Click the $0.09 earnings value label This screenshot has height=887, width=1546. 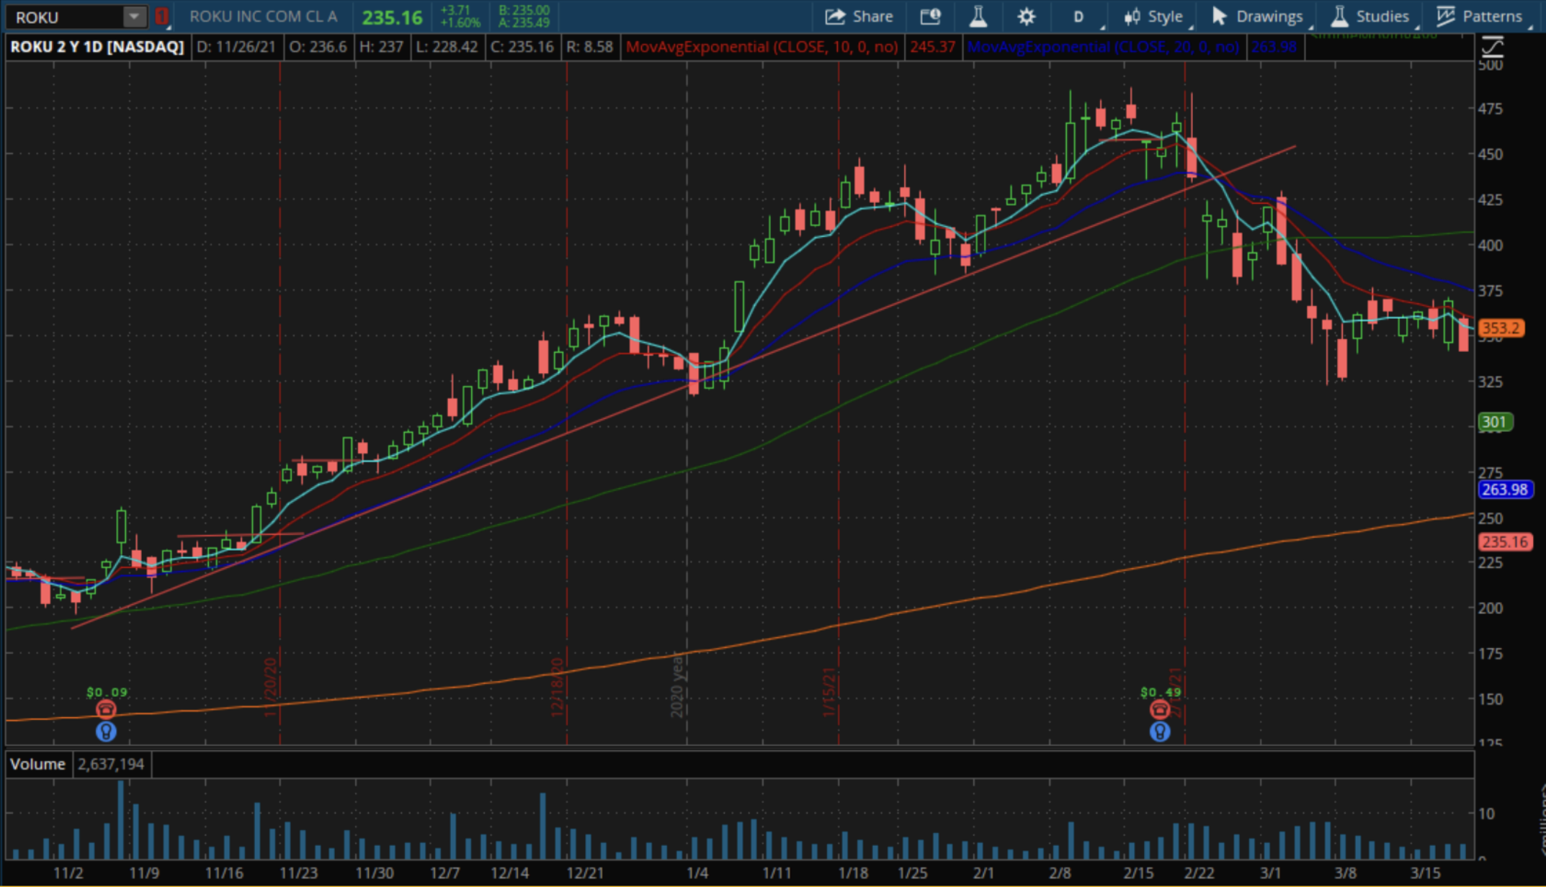click(107, 692)
